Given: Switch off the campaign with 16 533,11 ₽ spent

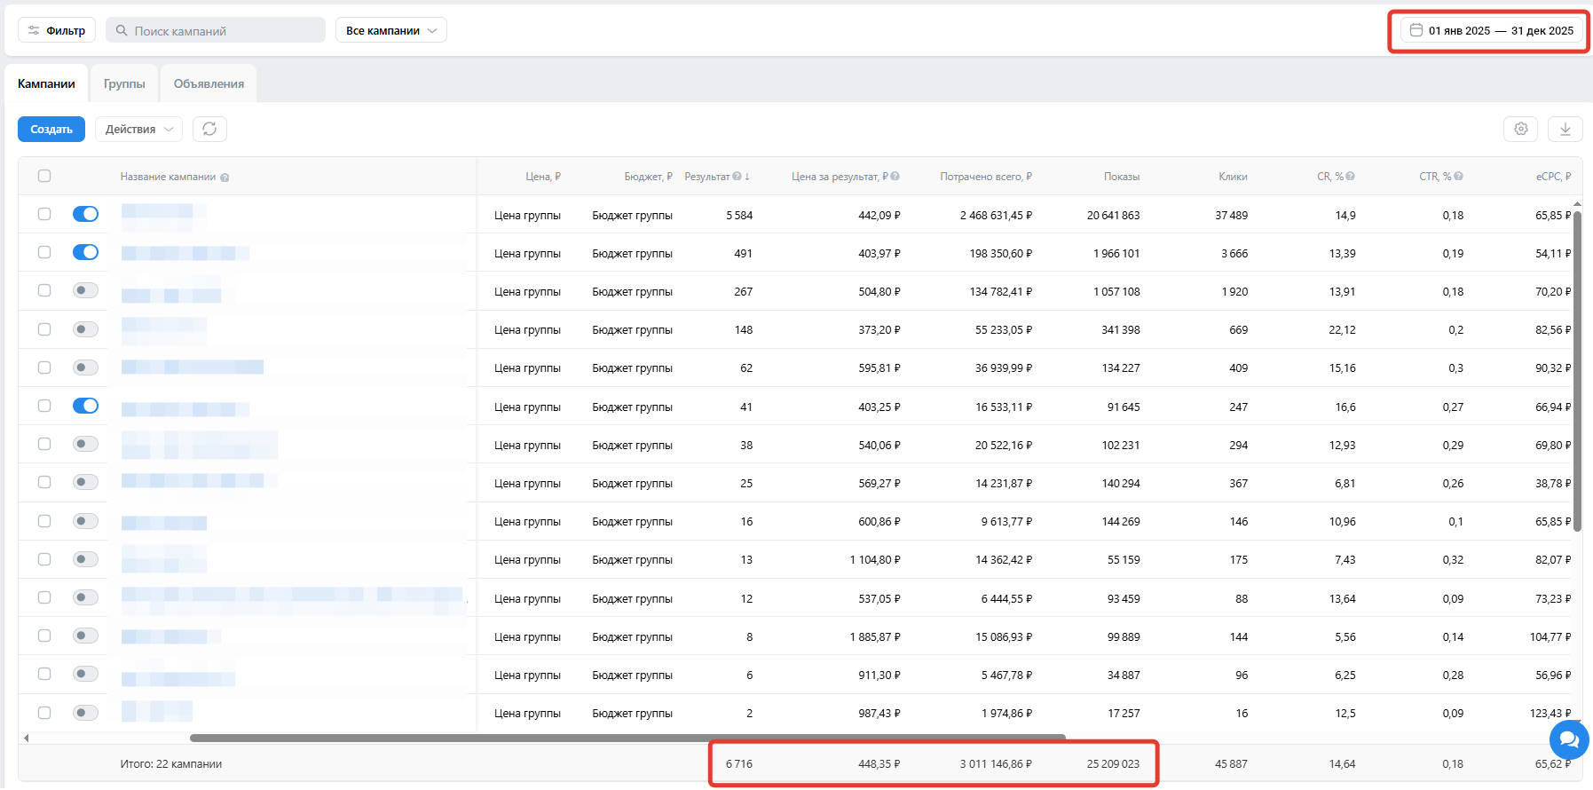Looking at the screenshot, I should 85,406.
